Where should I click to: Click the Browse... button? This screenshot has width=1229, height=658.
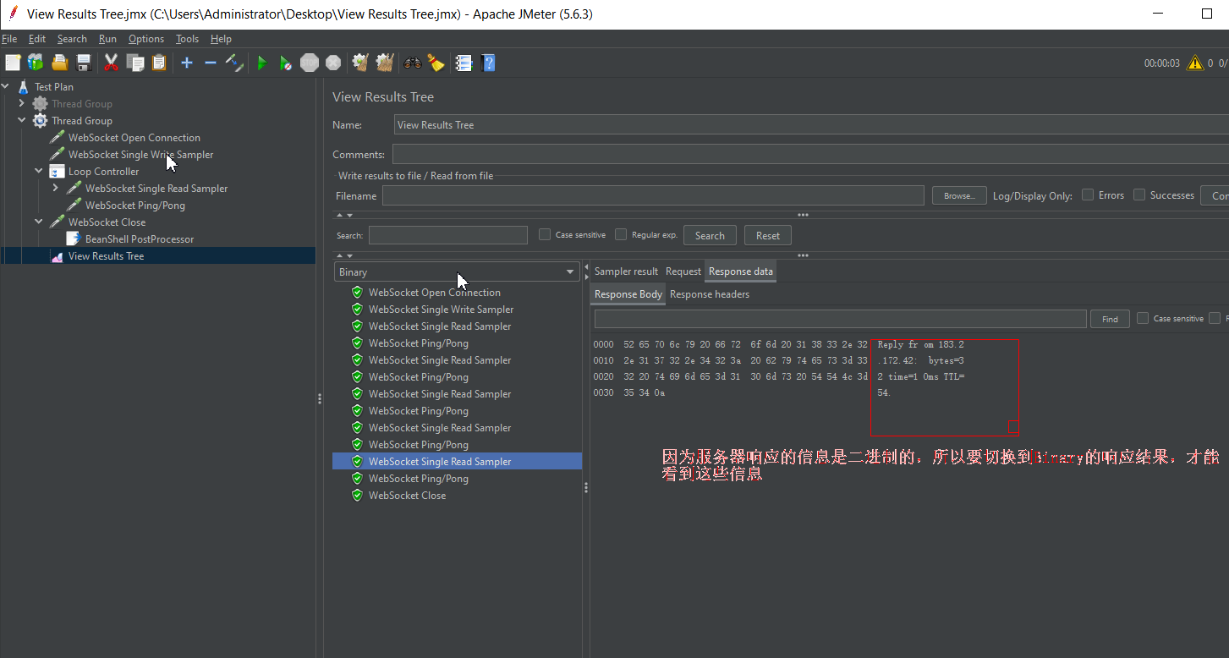pos(959,195)
